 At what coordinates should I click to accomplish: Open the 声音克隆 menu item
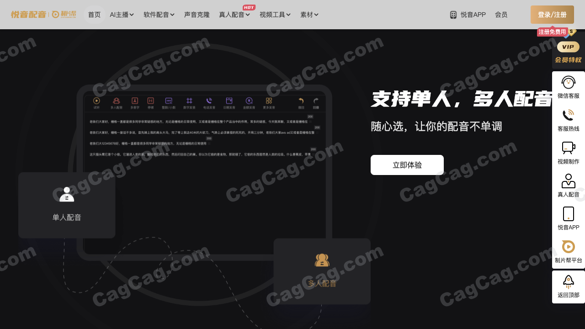click(x=197, y=15)
